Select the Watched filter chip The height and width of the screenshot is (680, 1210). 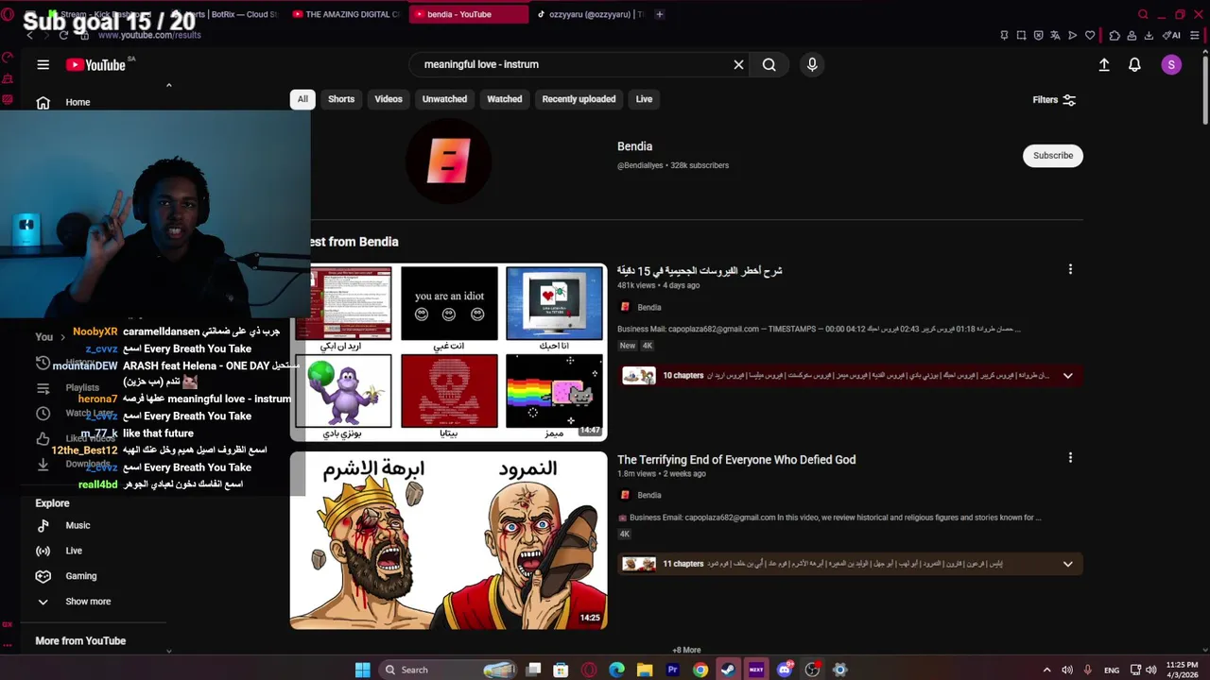point(505,99)
